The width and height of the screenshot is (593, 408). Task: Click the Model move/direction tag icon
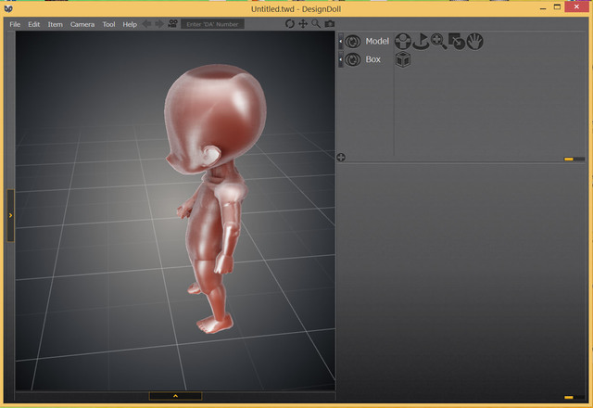(421, 42)
